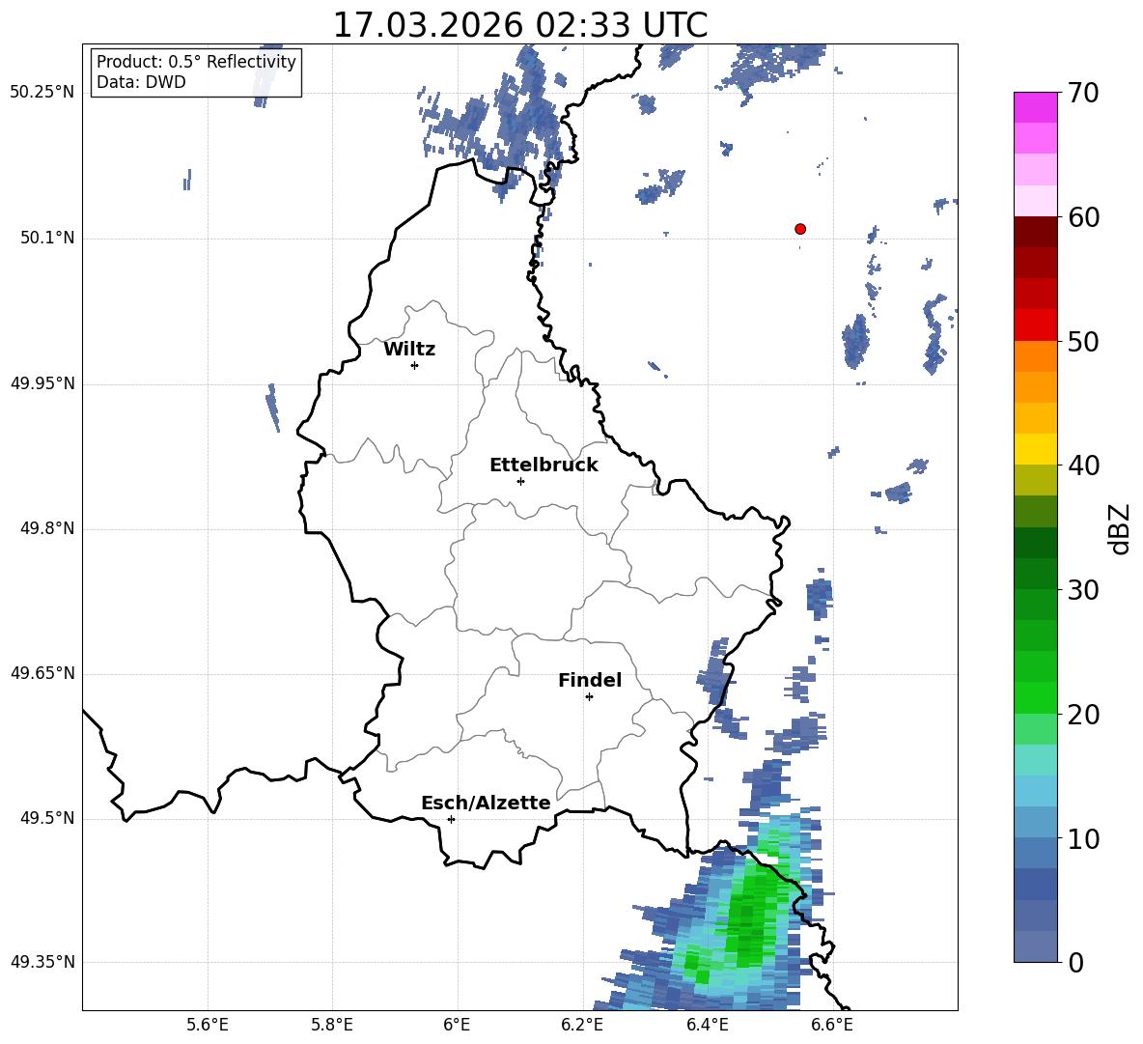Click the colorbar tick label 70
Viewport: 1143px width, 1044px height.
tap(1083, 94)
